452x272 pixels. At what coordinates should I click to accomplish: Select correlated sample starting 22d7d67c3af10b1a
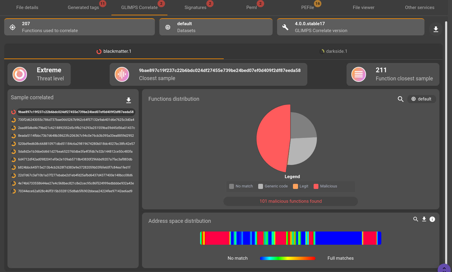[75, 175]
